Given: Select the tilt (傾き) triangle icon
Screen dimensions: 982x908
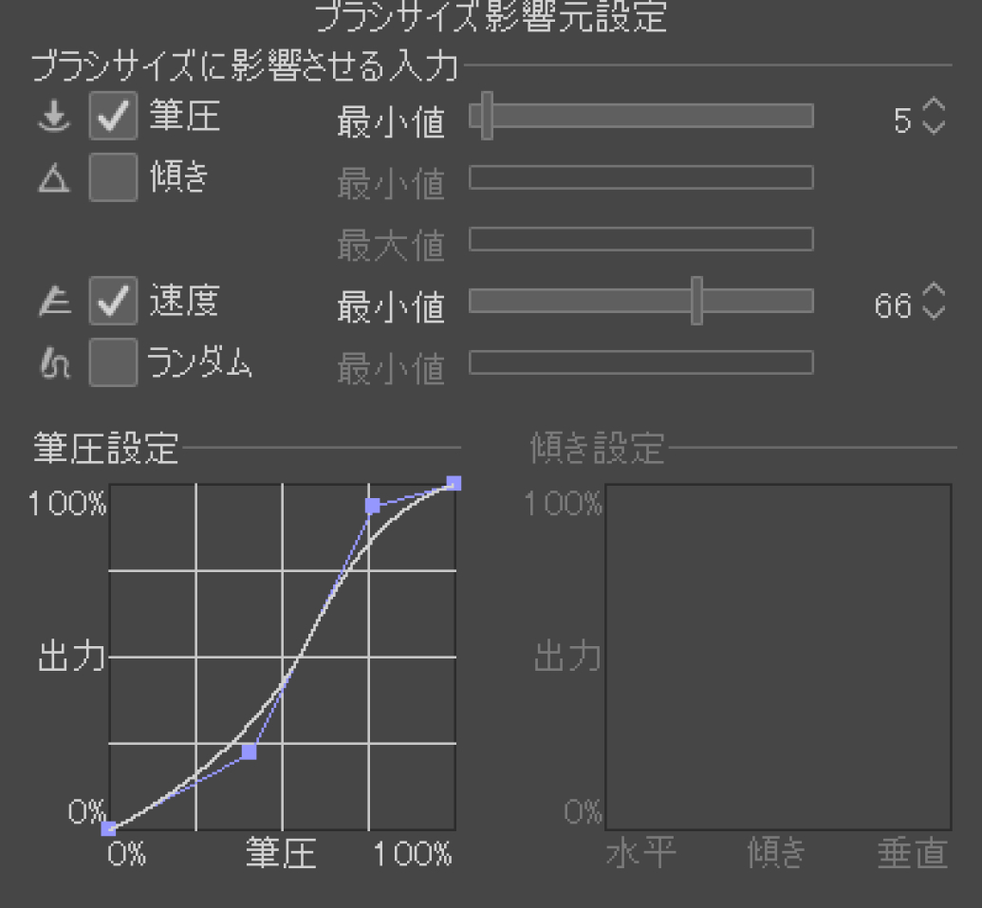Looking at the screenshot, I should (x=53, y=178).
